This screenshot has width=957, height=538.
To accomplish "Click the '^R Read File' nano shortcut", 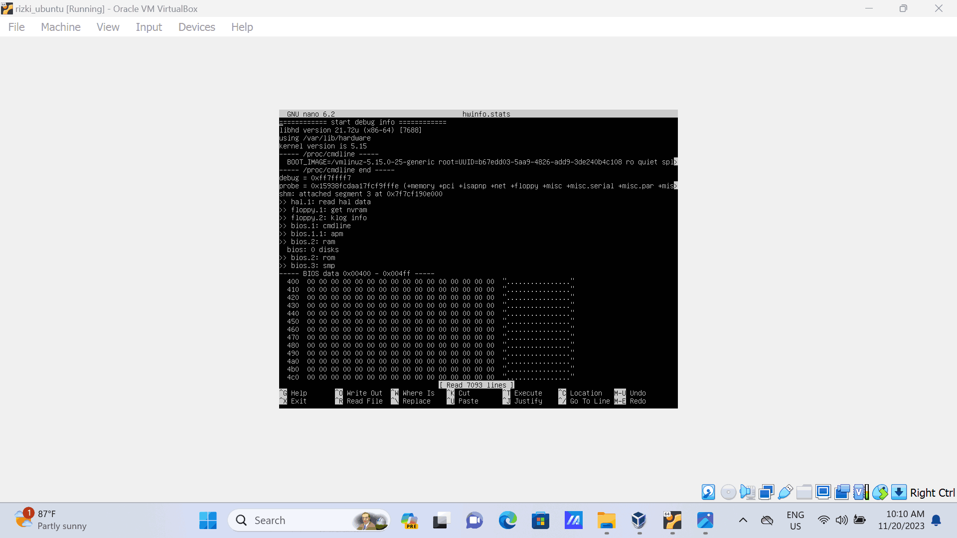I will [x=359, y=401].
